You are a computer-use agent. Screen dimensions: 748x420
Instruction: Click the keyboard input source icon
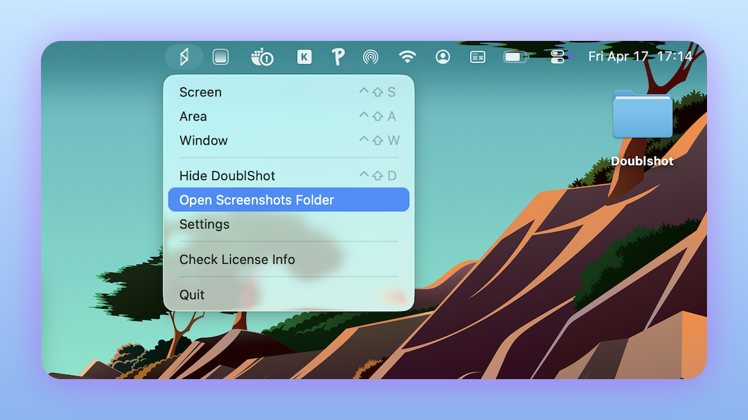click(x=477, y=57)
